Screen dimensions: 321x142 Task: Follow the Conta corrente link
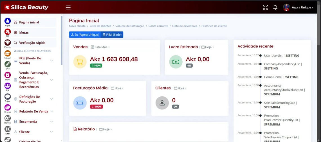158,26
